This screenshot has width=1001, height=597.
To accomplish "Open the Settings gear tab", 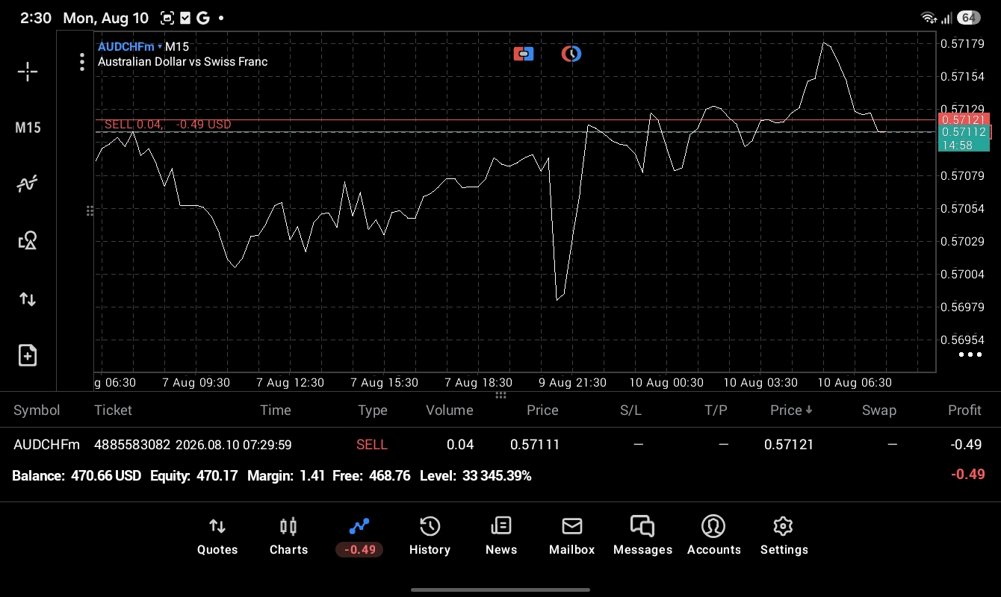I will pyautogui.click(x=784, y=537).
